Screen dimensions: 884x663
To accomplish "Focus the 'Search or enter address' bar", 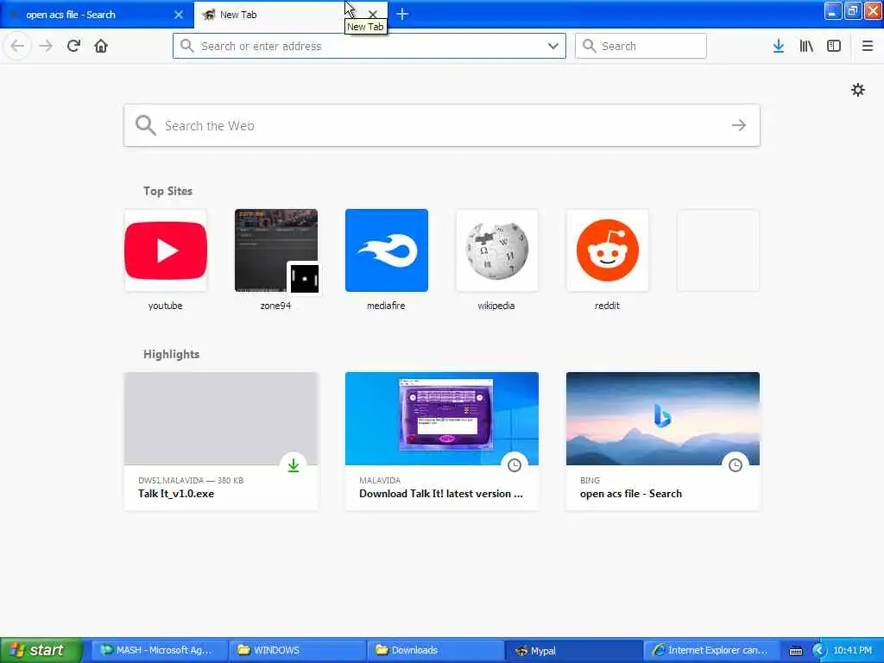I will (369, 46).
